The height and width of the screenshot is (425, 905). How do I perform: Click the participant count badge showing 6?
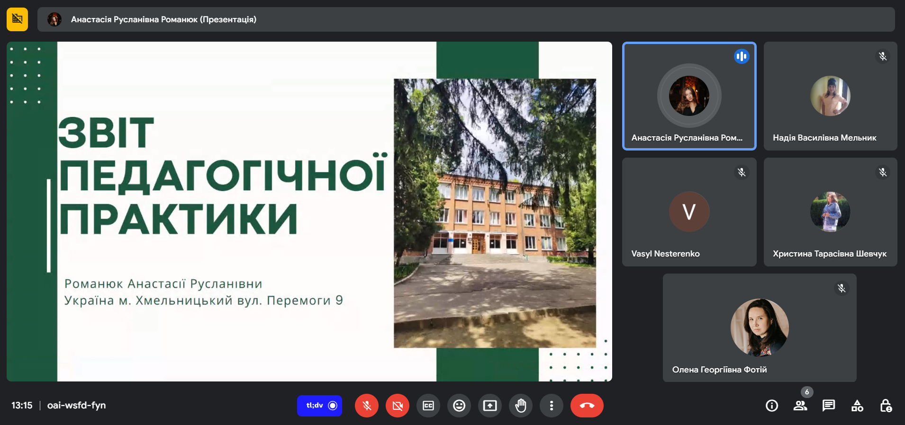pyautogui.click(x=807, y=392)
